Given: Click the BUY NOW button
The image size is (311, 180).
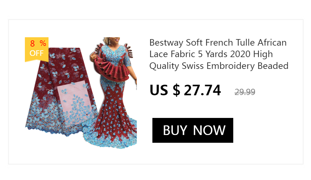Looking at the screenshot, I should [x=193, y=130].
